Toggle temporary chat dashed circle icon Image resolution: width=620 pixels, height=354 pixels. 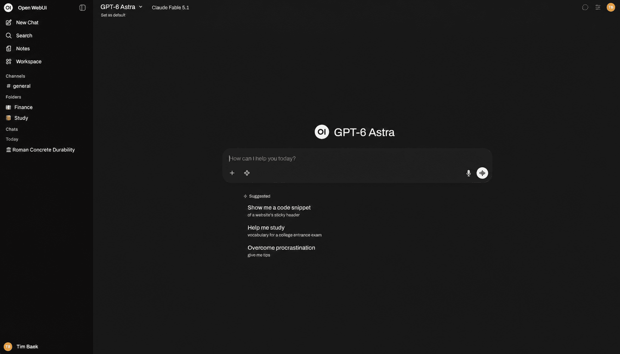point(585,7)
